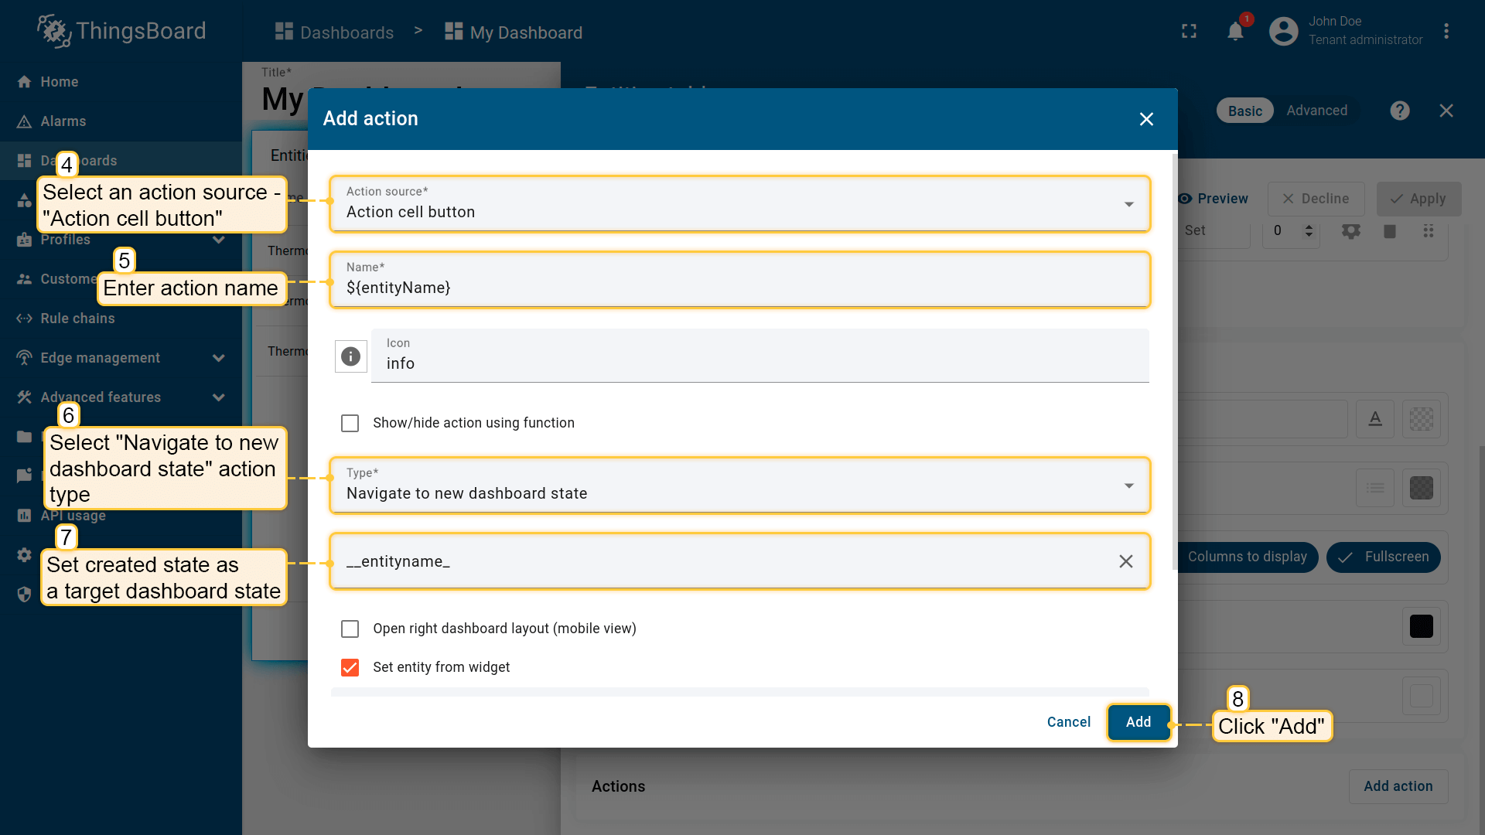Enable Show/hide action using function checkbox
Screen dimensions: 1485x835
point(350,423)
